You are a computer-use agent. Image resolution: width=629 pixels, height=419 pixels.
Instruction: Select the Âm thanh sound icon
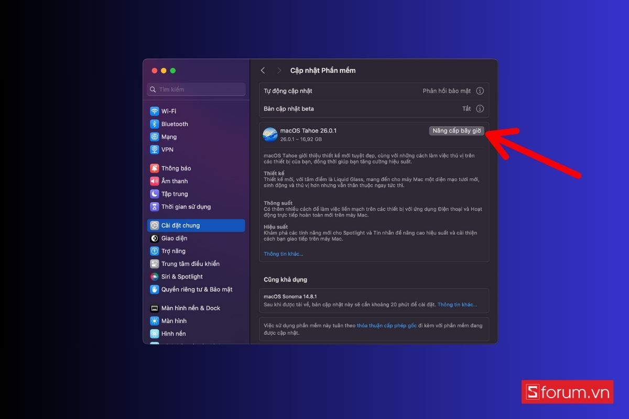tap(154, 181)
